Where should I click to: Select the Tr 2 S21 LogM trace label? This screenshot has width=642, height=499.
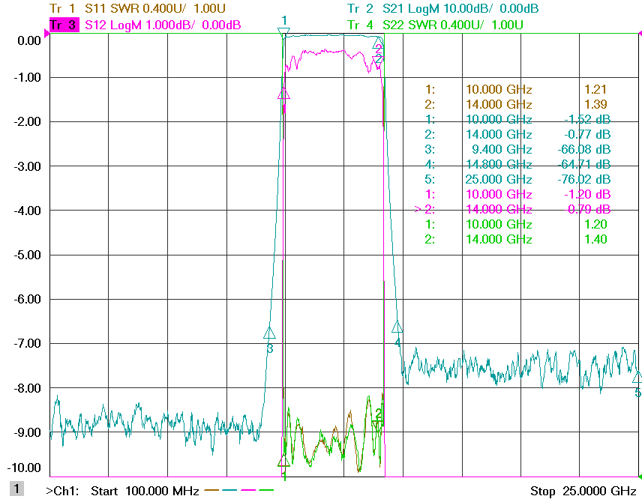coord(442,8)
